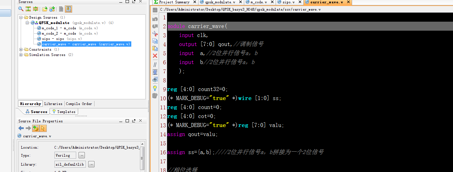Go back with the blue left arrow

(21, 128)
